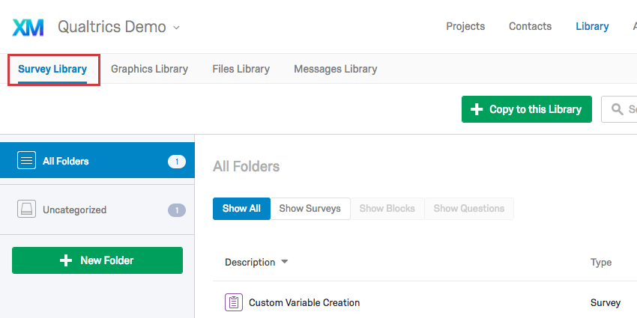
Task: Click the All Folders list icon
Action: [x=26, y=160]
